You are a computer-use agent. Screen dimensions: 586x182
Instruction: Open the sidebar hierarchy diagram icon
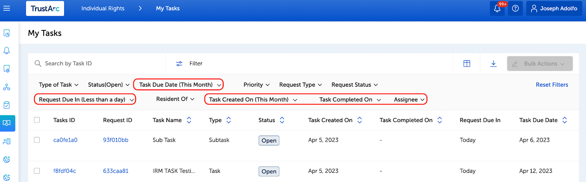[x=7, y=87]
